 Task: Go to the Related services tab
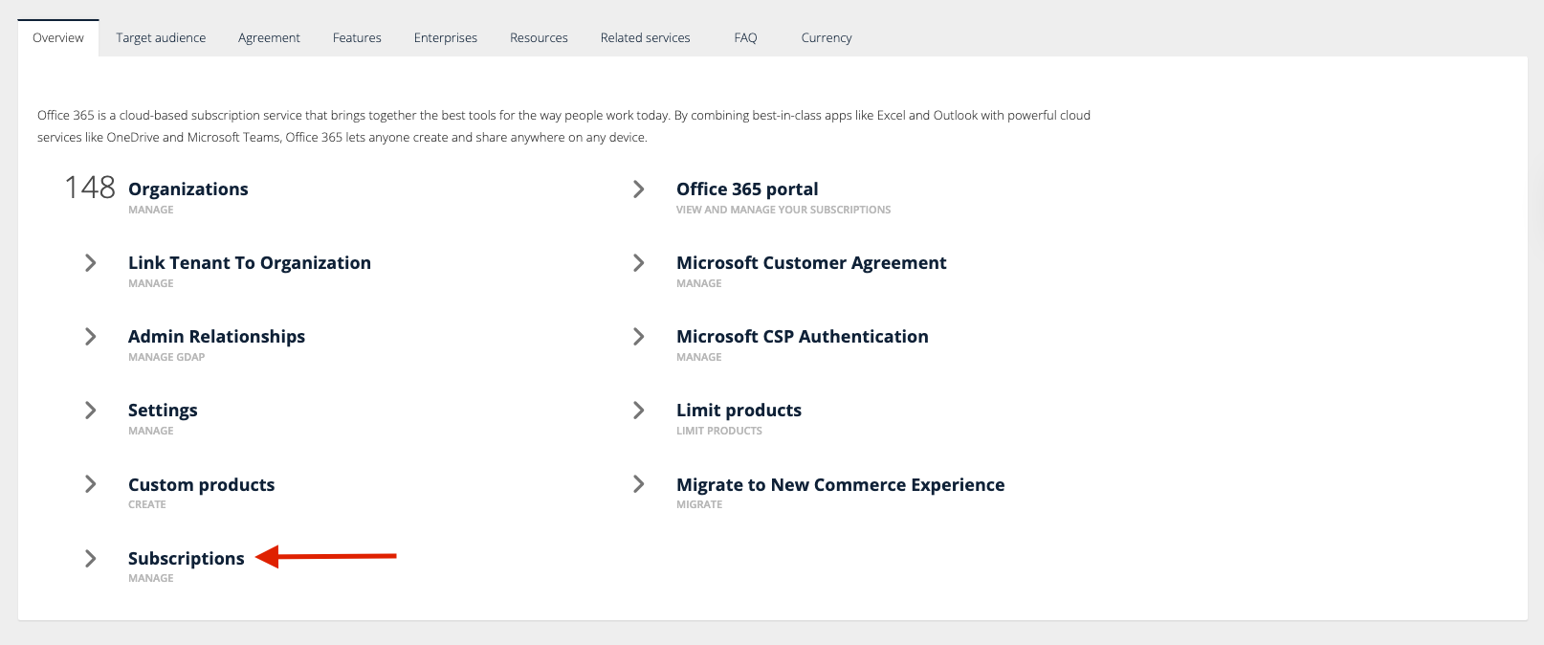(x=645, y=38)
